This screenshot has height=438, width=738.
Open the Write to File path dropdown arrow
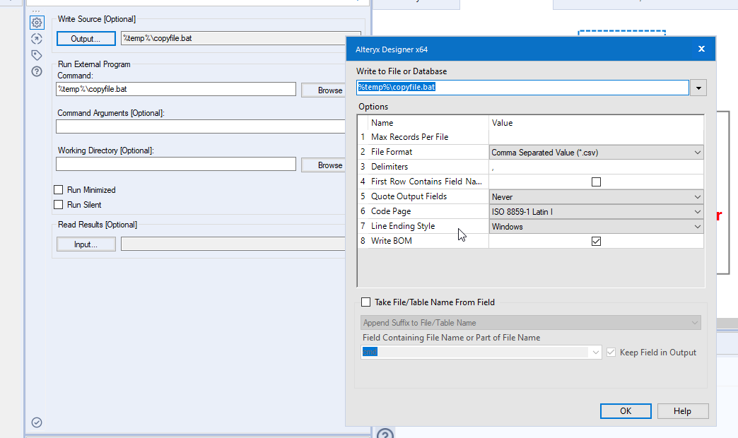(x=699, y=88)
